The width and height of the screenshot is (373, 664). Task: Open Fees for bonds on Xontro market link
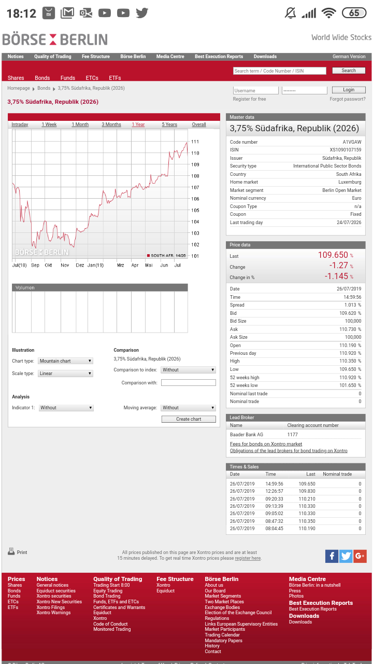click(266, 444)
